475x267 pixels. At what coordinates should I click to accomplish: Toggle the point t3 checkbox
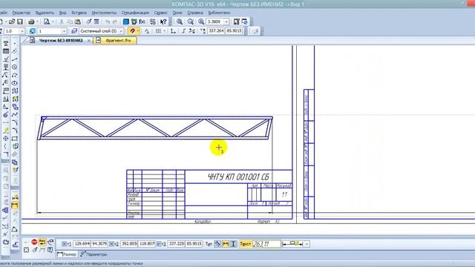tap(159, 244)
